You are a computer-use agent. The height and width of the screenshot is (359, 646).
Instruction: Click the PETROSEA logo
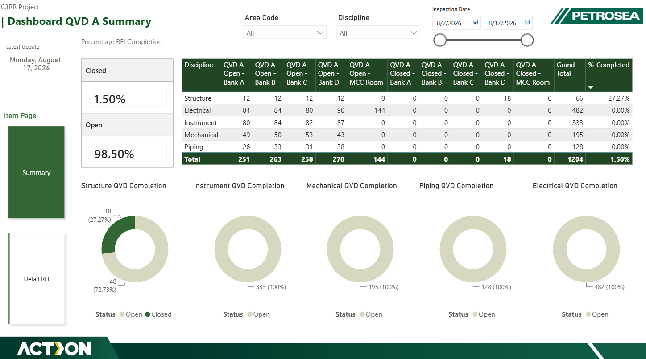[597, 16]
